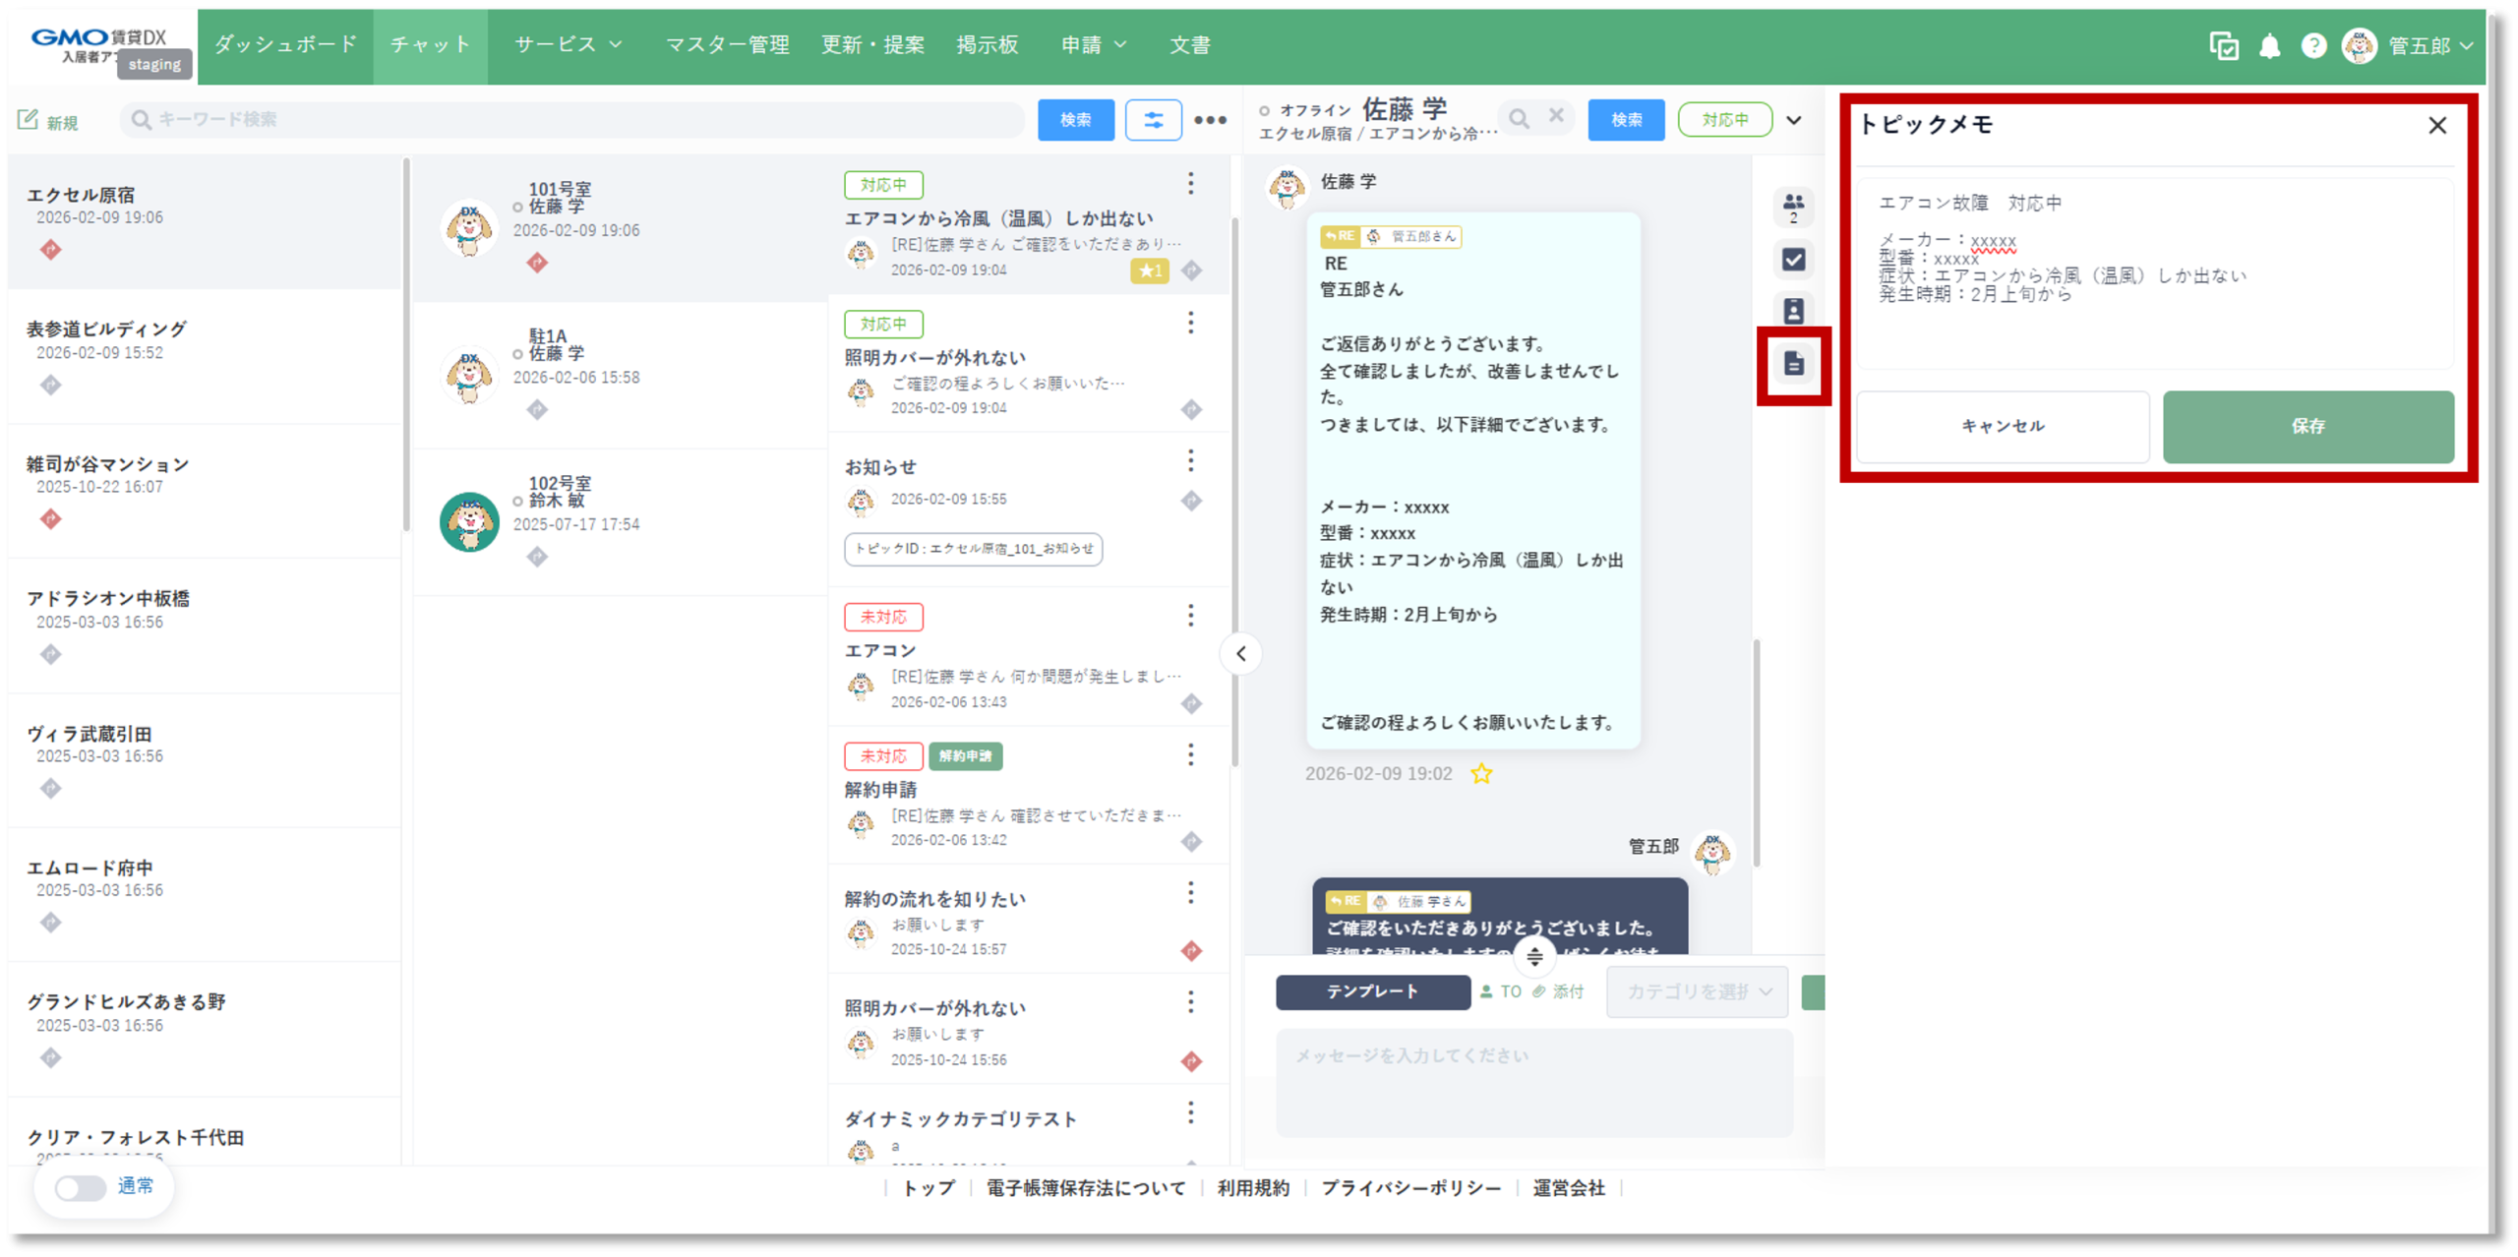Toggle the 通常 mode switch
The width and height of the screenshot is (2518, 1257).
[81, 1187]
